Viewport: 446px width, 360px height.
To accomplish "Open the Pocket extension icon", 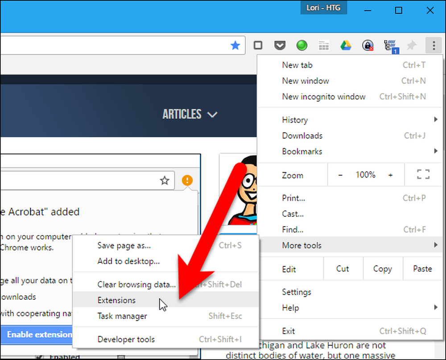I will (280, 45).
